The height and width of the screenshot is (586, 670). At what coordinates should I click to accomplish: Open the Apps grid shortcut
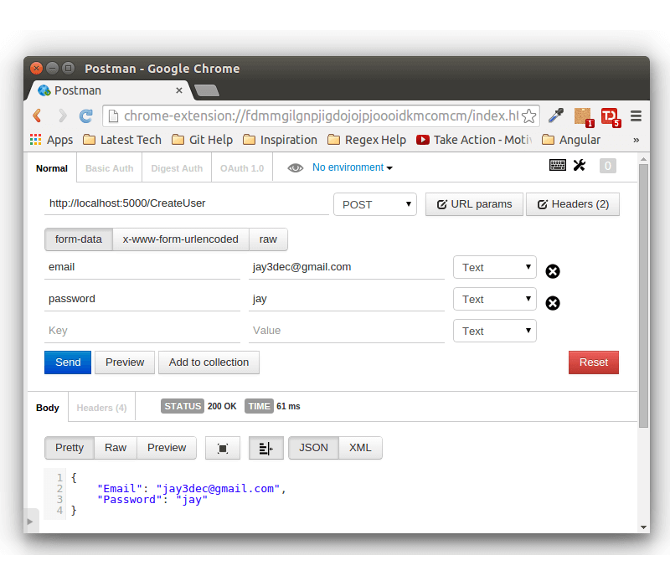[52, 140]
